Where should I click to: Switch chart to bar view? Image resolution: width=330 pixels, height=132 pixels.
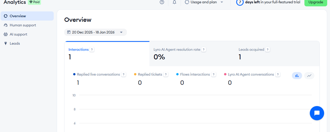pos(297,76)
